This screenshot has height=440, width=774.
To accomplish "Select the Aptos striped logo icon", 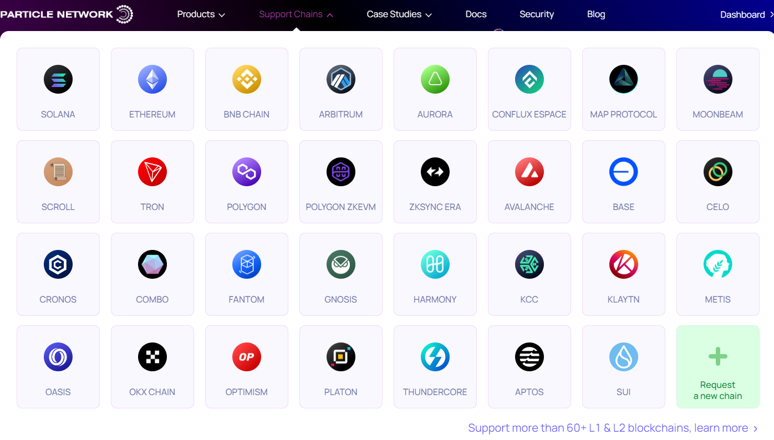I will tap(529, 357).
